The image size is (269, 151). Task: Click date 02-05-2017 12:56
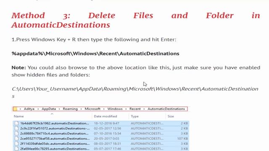[x=108, y=128]
